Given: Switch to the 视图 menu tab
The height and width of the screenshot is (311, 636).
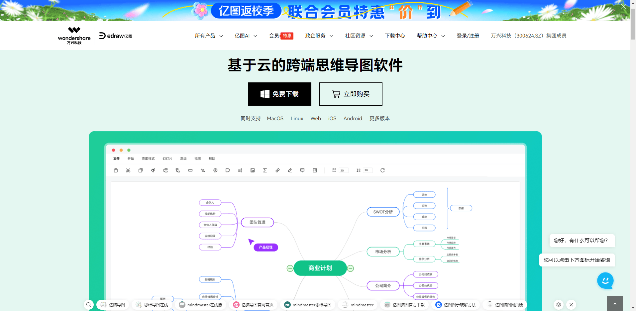Looking at the screenshot, I should [197, 158].
